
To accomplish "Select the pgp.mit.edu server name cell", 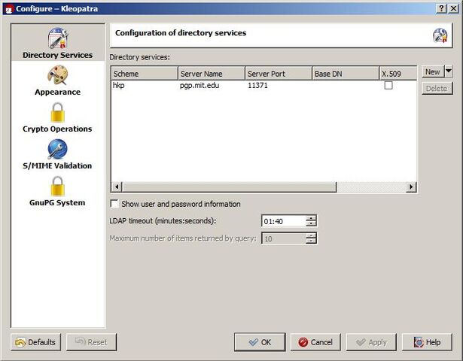I will [212, 86].
